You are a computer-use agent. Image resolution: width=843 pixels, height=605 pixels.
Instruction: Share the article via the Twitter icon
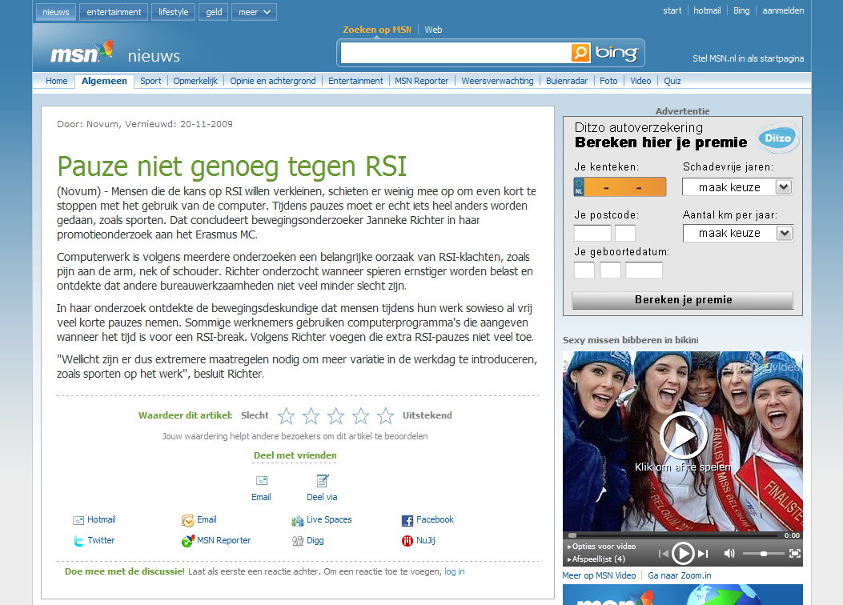point(78,541)
